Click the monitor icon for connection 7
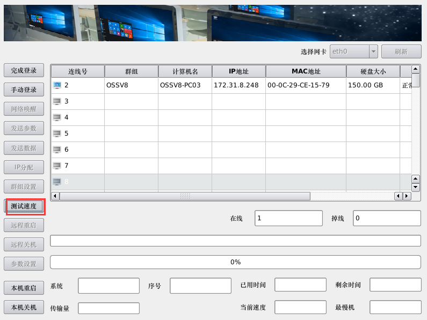The height and width of the screenshot is (320, 427). [x=57, y=166]
